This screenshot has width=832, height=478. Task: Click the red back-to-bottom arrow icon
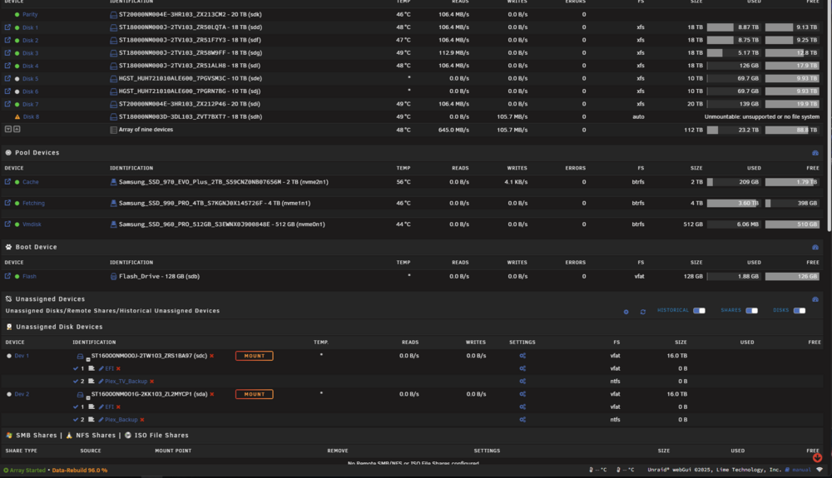[x=817, y=457]
